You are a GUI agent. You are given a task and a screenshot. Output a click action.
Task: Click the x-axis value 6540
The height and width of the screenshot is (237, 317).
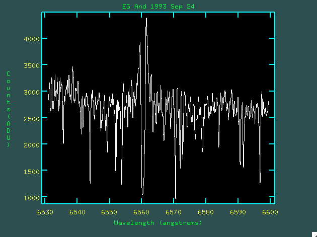click(77, 212)
